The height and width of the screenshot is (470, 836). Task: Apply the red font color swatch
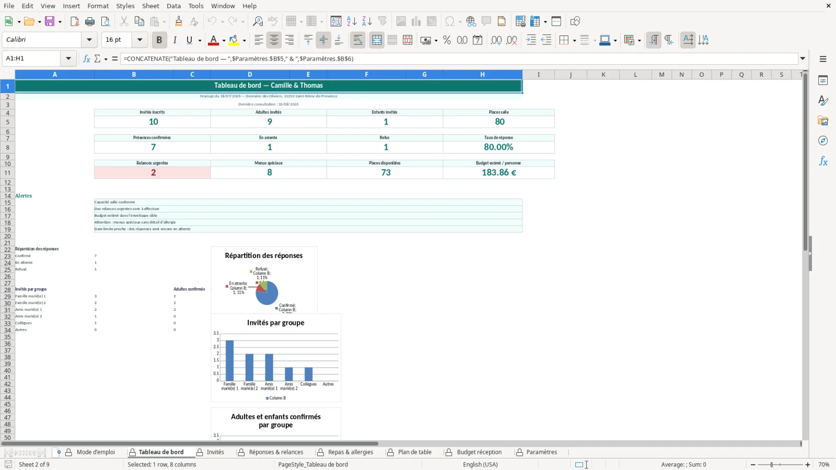point(214,40)
